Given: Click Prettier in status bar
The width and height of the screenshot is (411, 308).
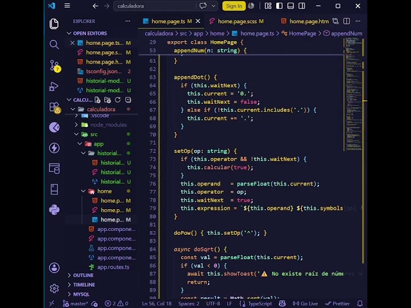Looking at the screenshot, I should (x=337, y=304).
